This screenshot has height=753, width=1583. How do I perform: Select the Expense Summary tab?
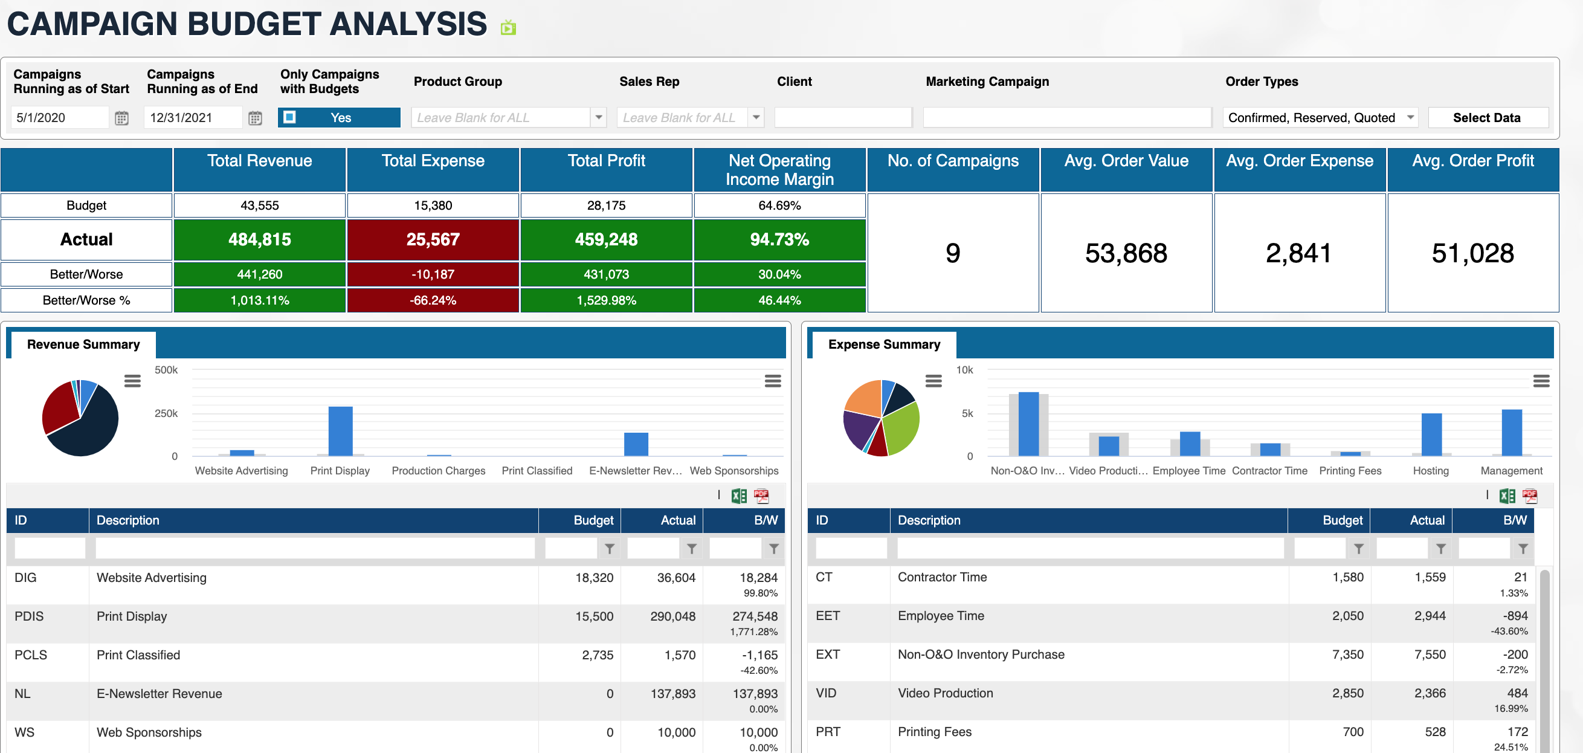884,344
